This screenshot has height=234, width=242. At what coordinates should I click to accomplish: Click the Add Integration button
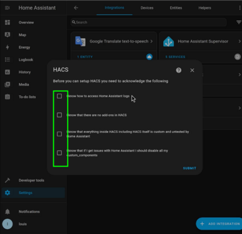click(219, 224)
